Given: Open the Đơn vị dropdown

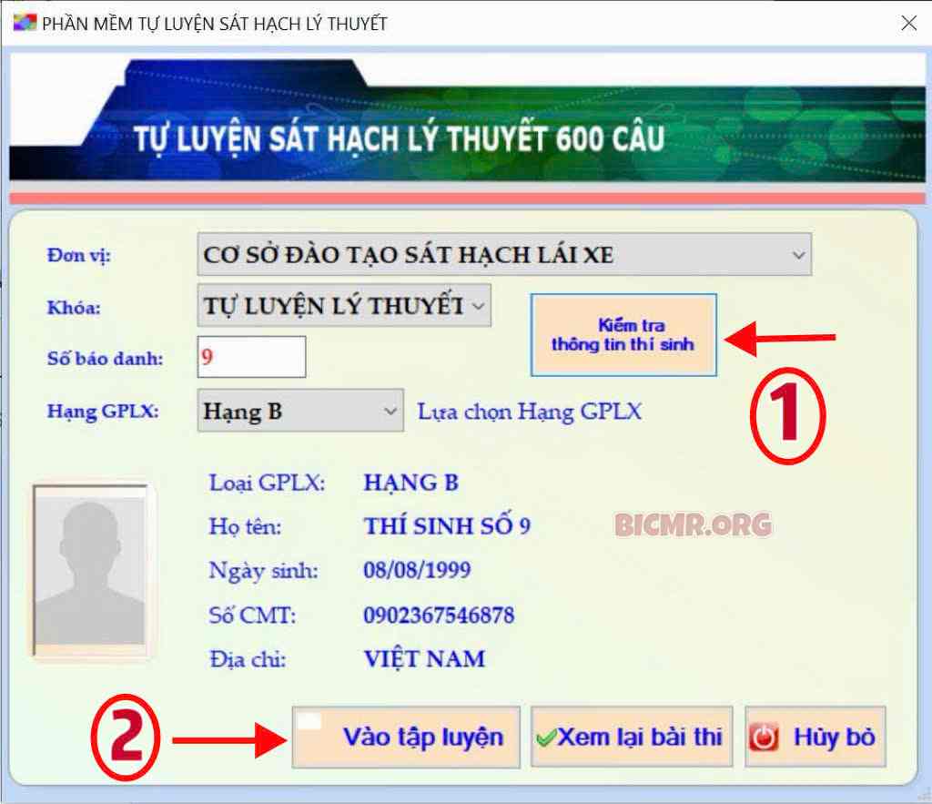Looking at the screenshot, I should coord(504,255).
